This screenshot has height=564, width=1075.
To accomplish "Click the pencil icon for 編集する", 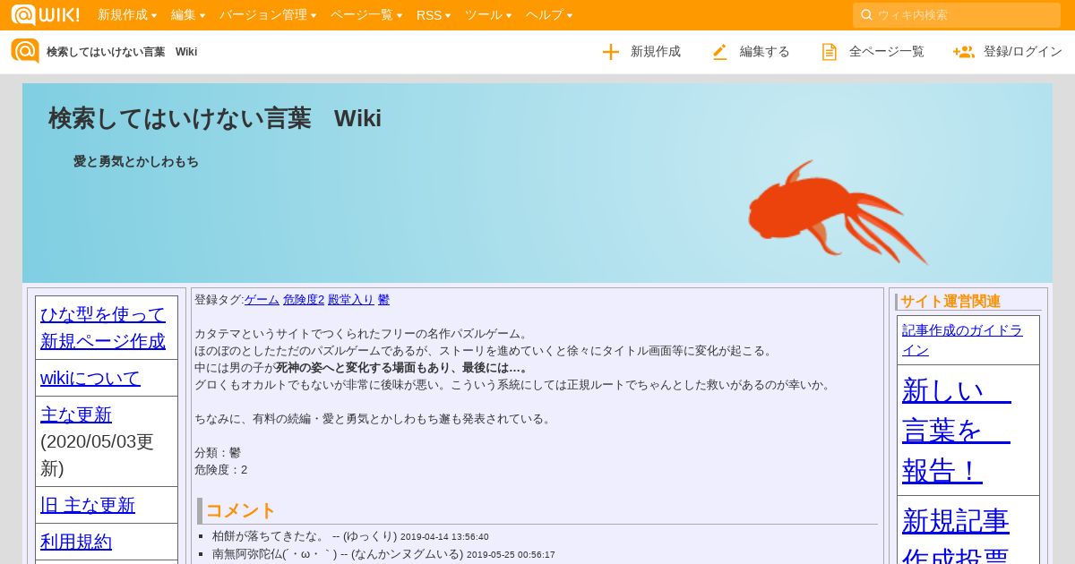I will [x=719, y=52].
